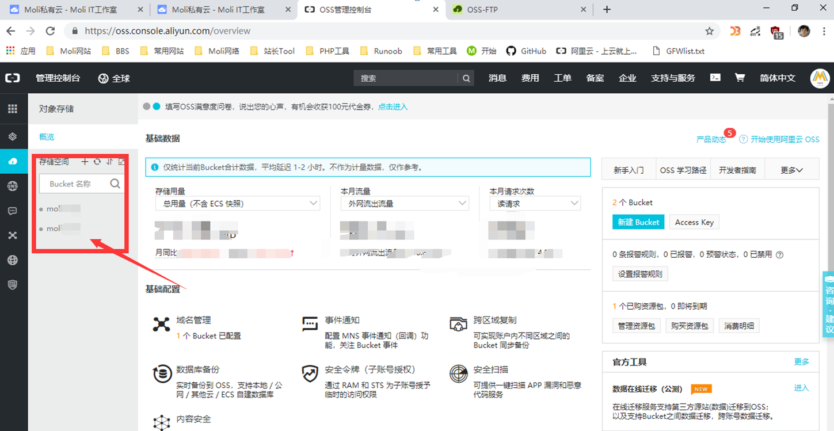Search buckets with the magnifier icon
The height and width of the screenshot is (431, 834).
click(115, 184)
